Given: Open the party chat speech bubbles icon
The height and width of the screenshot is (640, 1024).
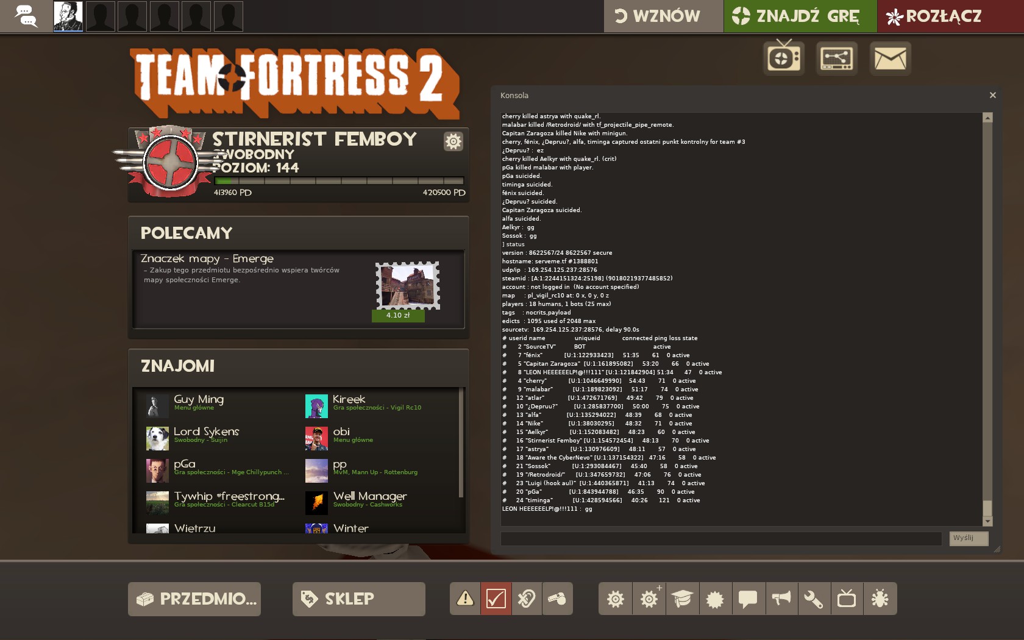Looking at the screenshot, I should pos(26,16).
